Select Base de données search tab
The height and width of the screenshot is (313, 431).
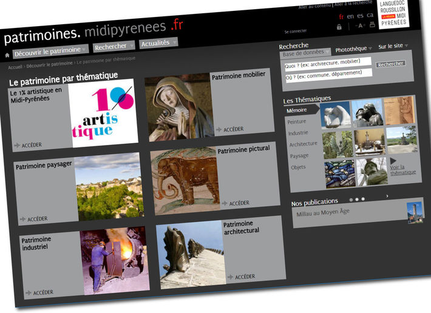coord(305,52)
